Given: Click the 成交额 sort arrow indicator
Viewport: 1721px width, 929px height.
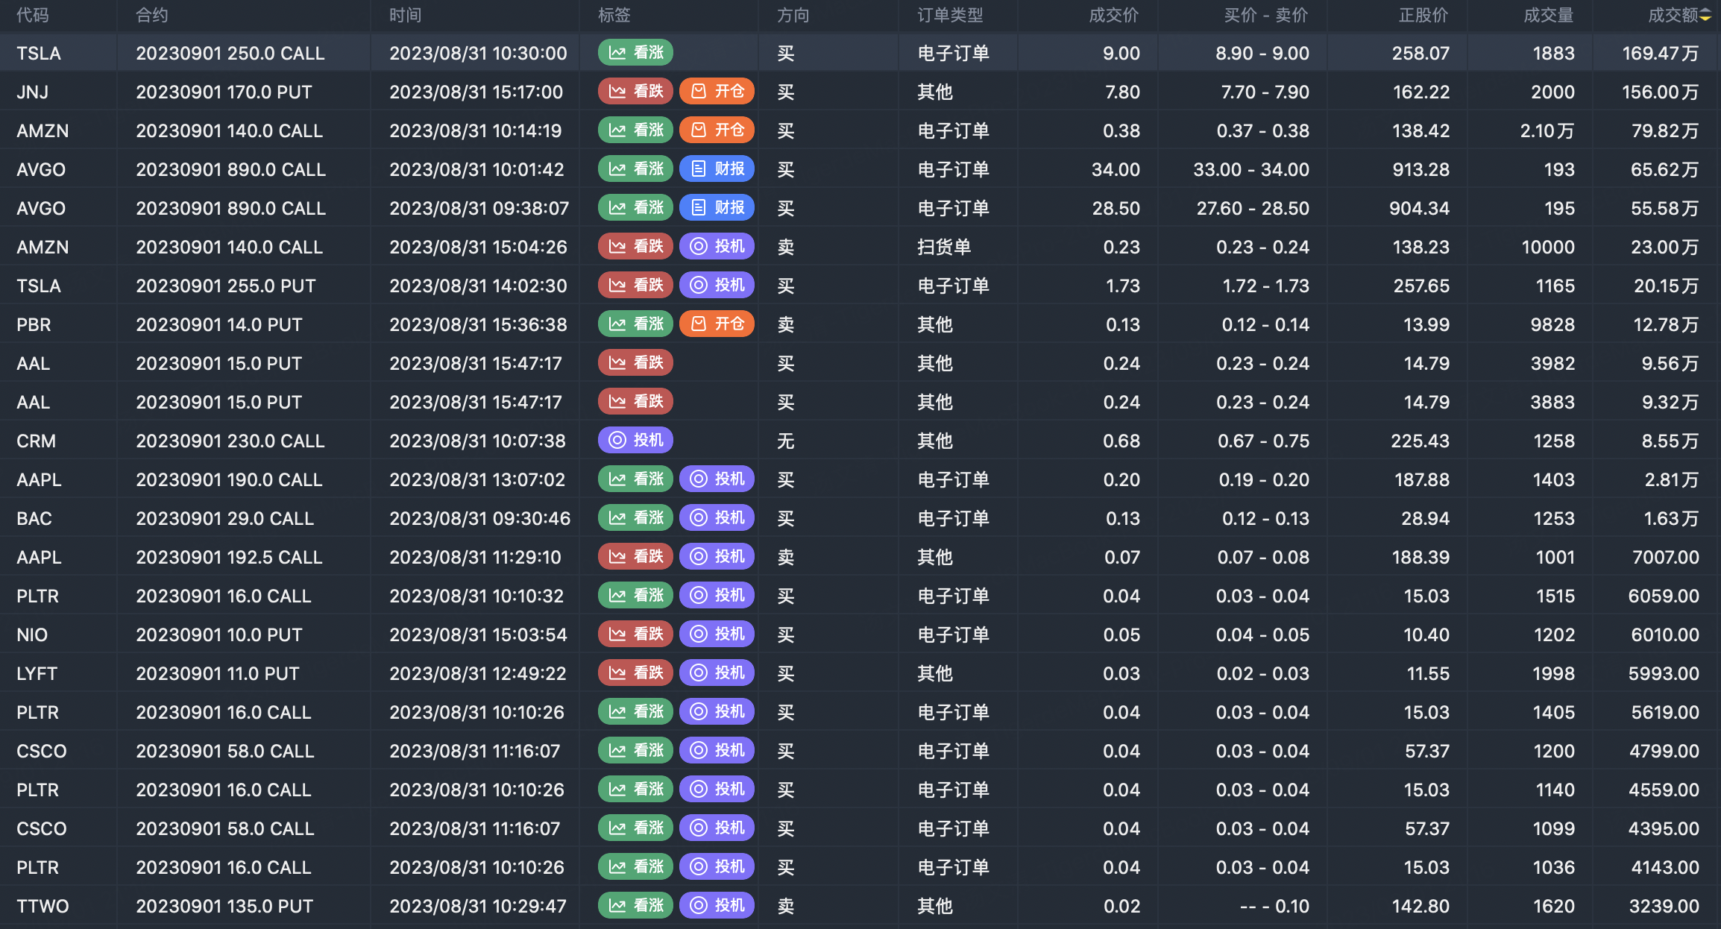Looking at the screenshot, I should pos(1705,16).
